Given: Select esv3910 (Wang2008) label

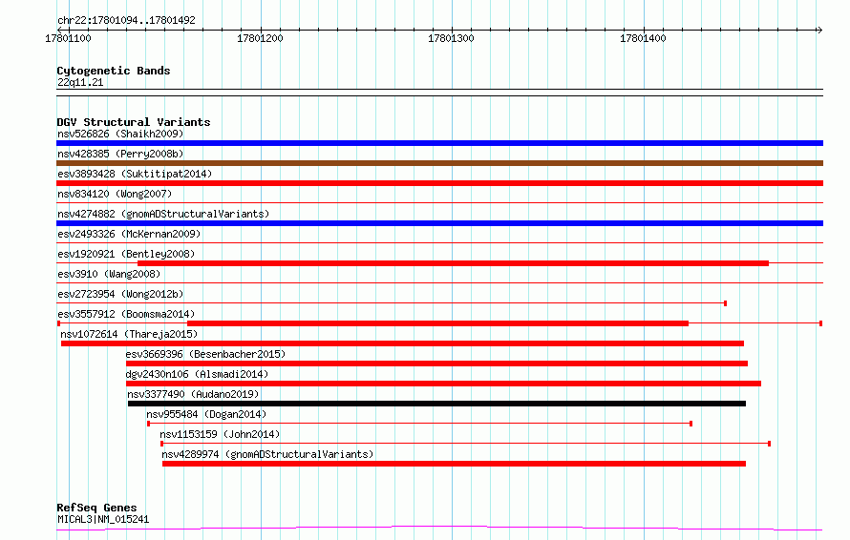Looking at the screenshot, I should 109,274.
